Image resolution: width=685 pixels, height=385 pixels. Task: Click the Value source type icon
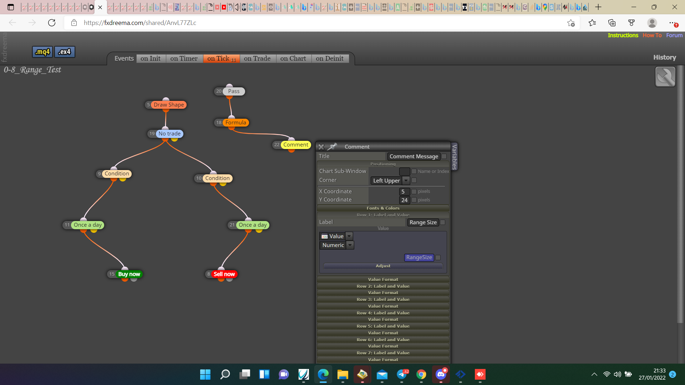[x=325, y=236]
